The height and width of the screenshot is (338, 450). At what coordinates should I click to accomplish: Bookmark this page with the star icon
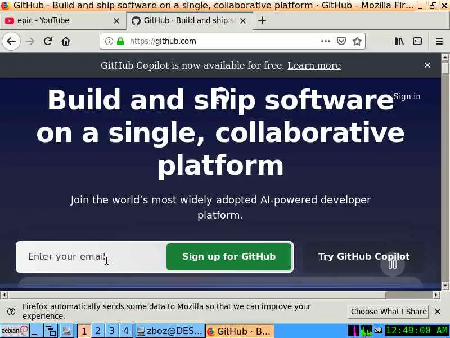357,41
